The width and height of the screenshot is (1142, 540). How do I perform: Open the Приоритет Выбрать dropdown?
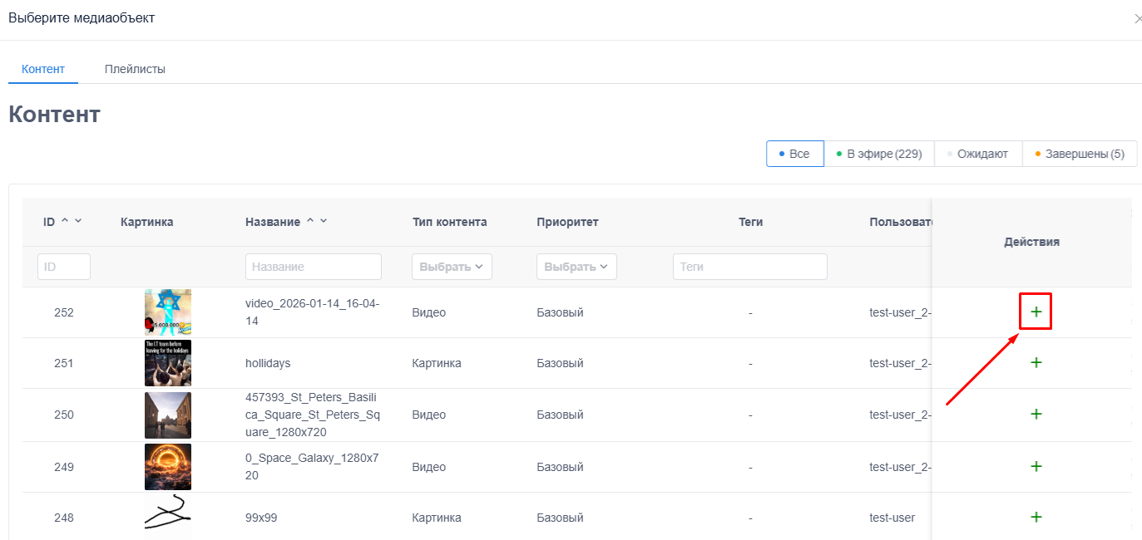576,267
